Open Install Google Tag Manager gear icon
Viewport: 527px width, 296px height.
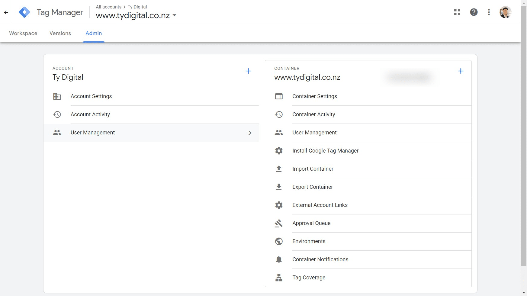tap(279, 151)
